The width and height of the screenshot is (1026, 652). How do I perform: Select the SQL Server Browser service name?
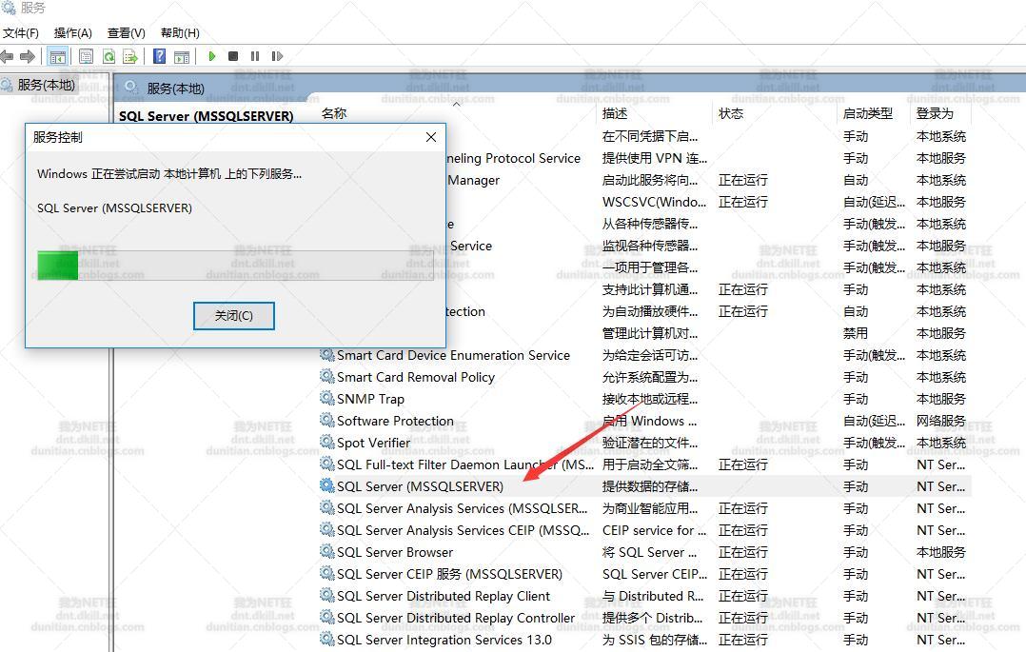click(395, 552)
